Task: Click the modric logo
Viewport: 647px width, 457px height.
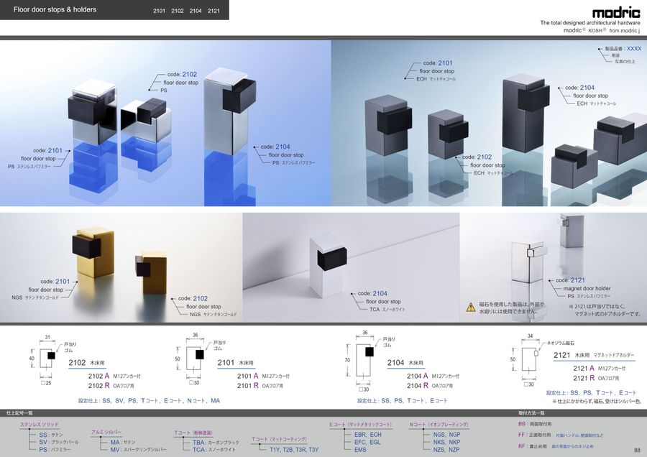Action: [x=616, y=12]
